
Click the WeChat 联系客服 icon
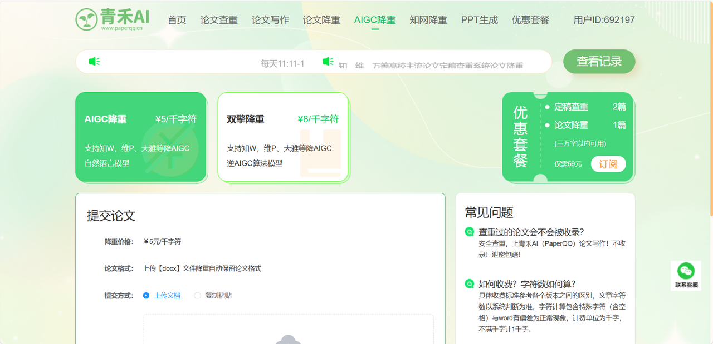point(686,275)
